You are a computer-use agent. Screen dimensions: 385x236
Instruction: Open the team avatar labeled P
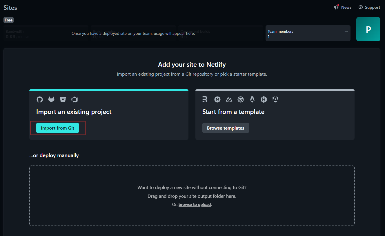[368, 29]
